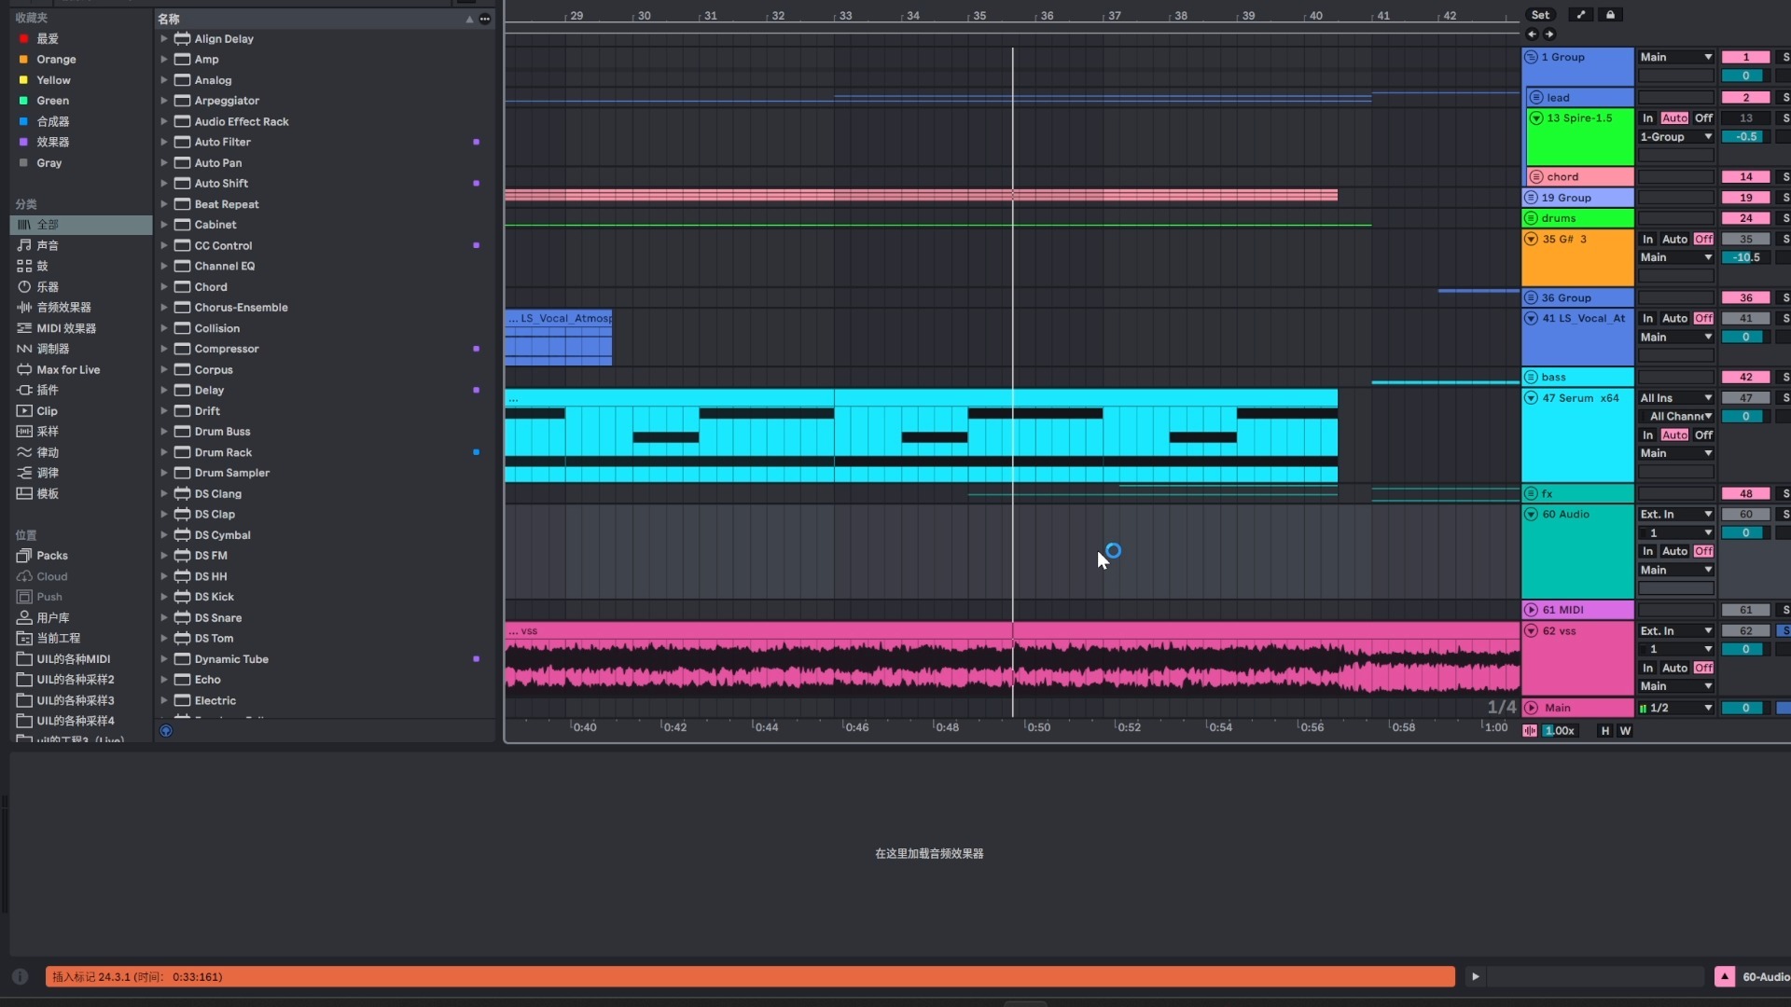Expand the Compressor device folder
This screenshot has width=1791, height=1007.
click(164, 349)
